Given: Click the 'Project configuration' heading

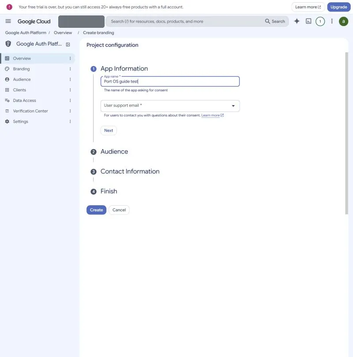Looking at the screenshot, I should (112, 45).
